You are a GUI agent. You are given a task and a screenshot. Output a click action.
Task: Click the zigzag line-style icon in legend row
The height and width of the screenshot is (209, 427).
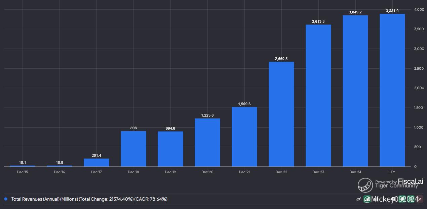click(x=358, y=199)
